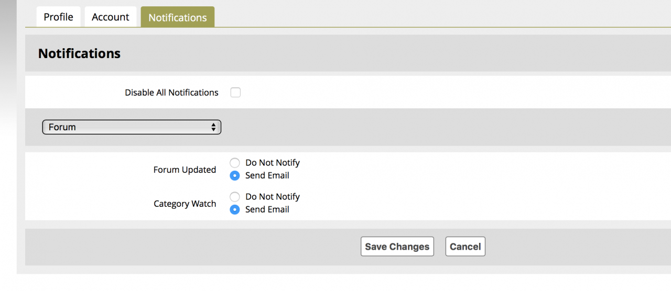Click "Do Not Notify" text beside Category Watch
Image resolution: width=671 pixels, height=291 pixels.
[x=273, y=197]
